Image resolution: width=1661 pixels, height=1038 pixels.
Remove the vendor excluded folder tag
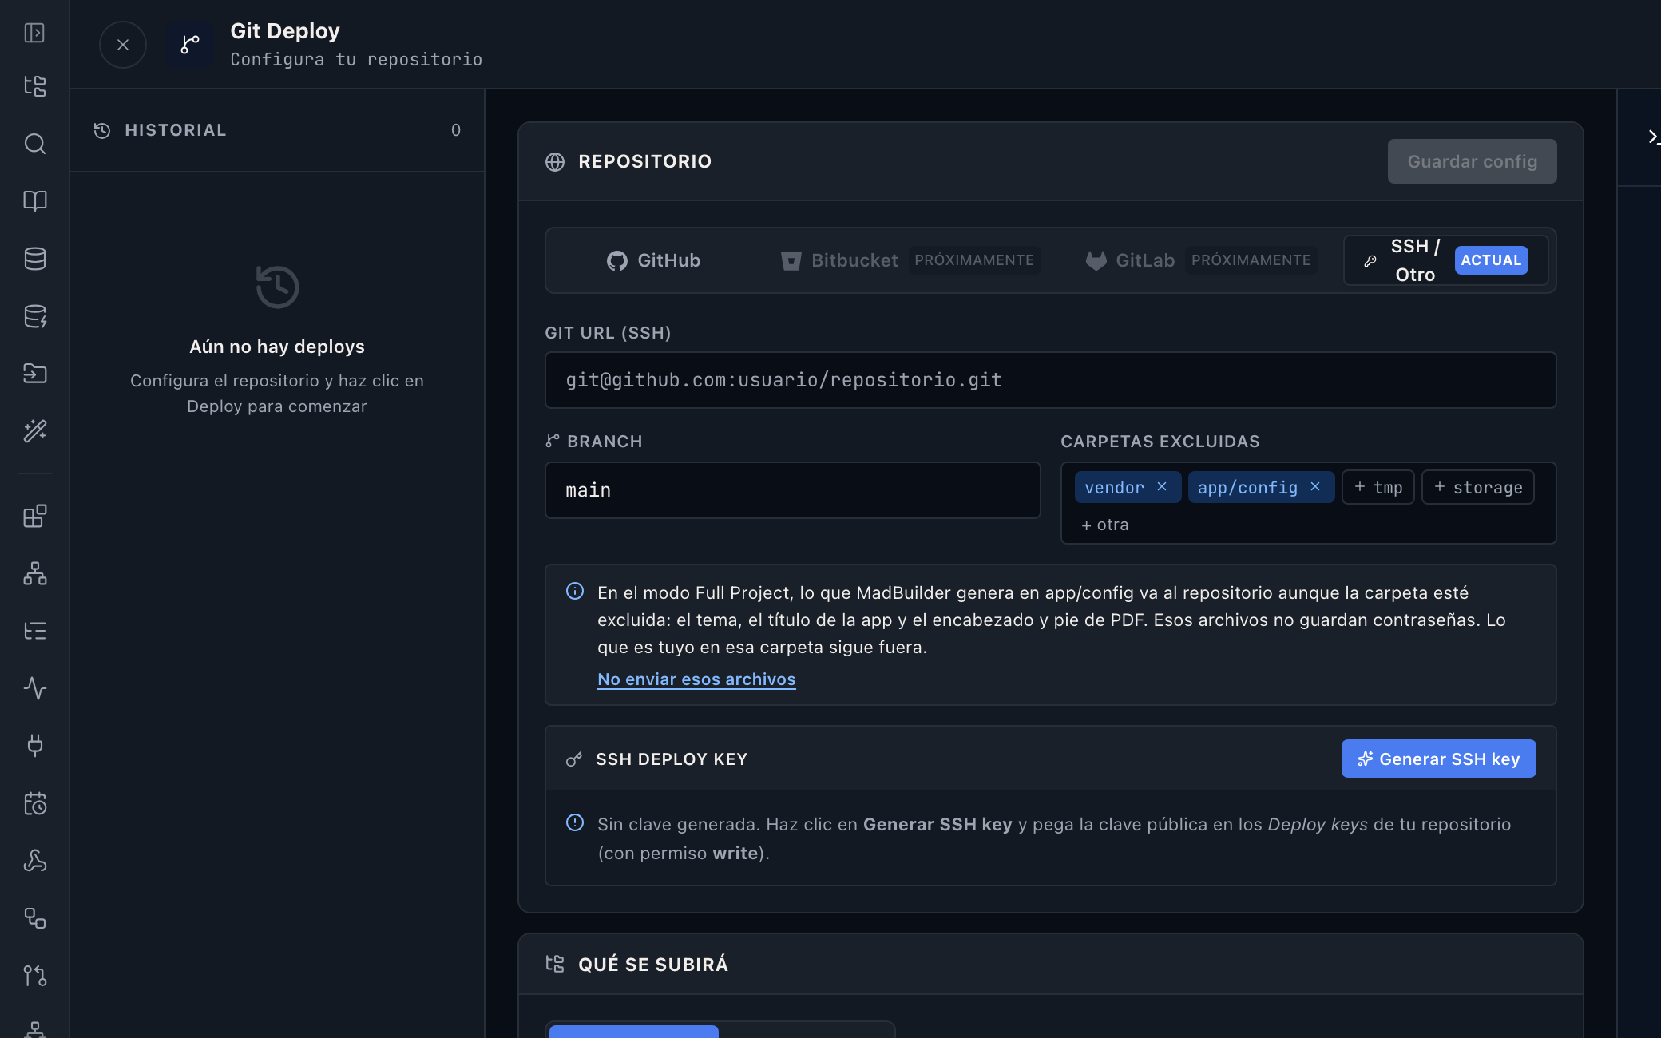point(1162,487)
